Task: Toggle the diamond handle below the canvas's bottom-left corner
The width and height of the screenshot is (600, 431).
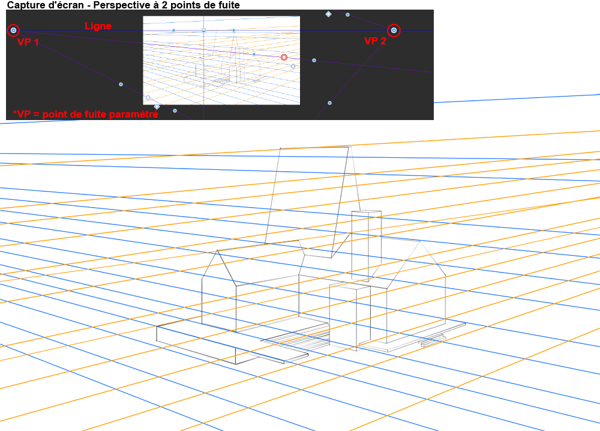Action: 157,106
